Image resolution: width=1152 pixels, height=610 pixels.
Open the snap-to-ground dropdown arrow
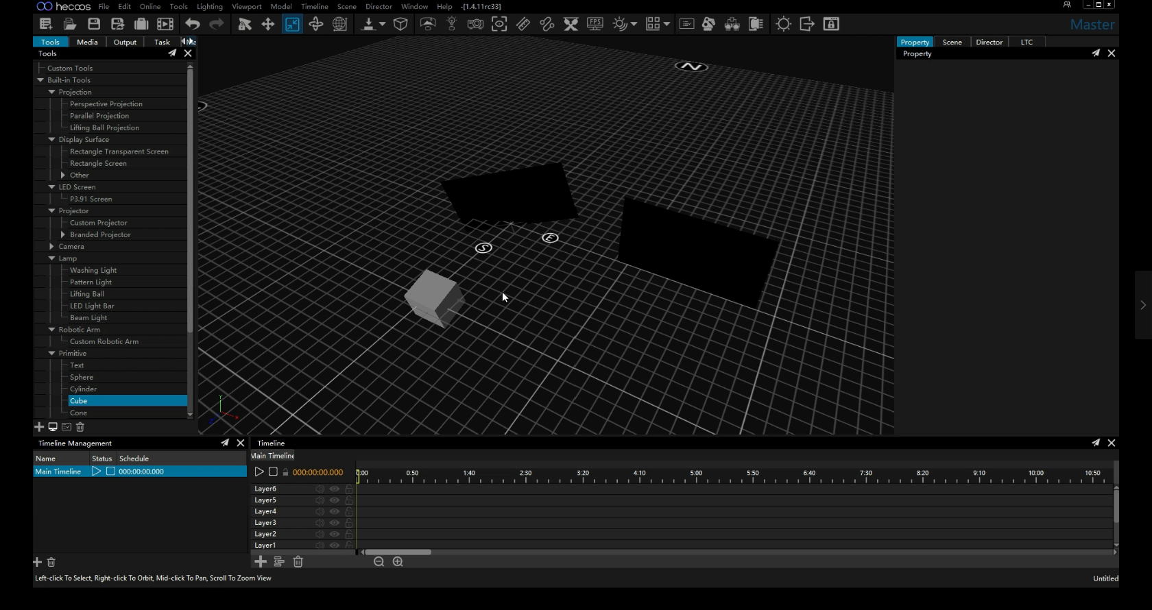(x=383, y=24)
